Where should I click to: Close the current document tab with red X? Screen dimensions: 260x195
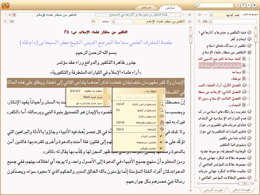(x=14, y=15)
